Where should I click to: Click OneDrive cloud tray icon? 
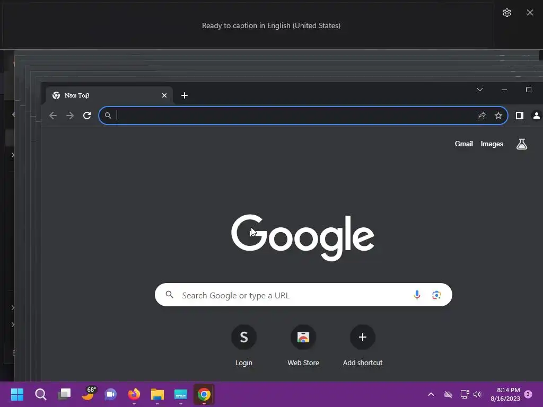coord(448,394)
